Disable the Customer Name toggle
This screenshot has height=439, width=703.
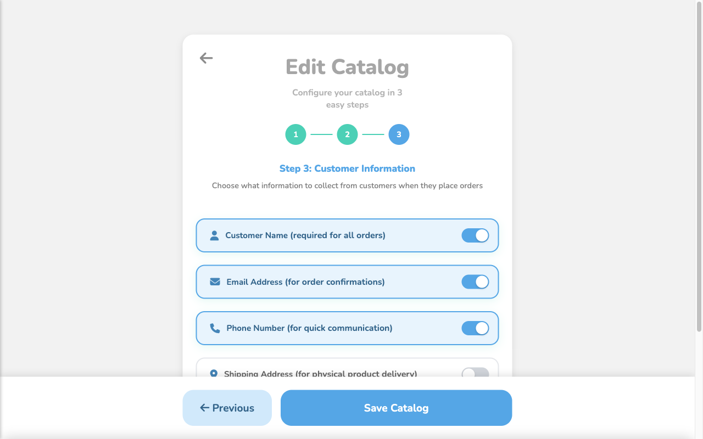475,235
